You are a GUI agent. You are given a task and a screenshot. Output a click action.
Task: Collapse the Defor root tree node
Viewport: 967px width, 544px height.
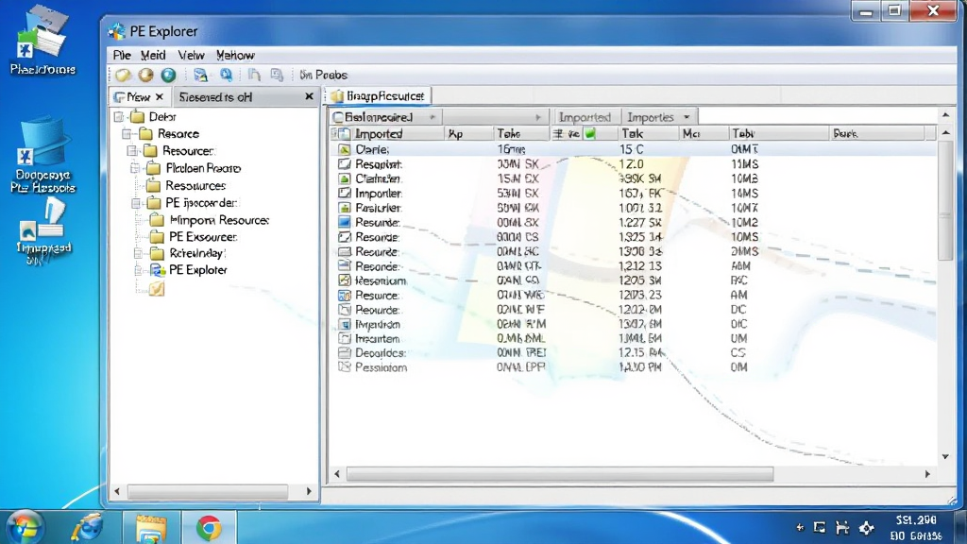click(x=119, y=116)
